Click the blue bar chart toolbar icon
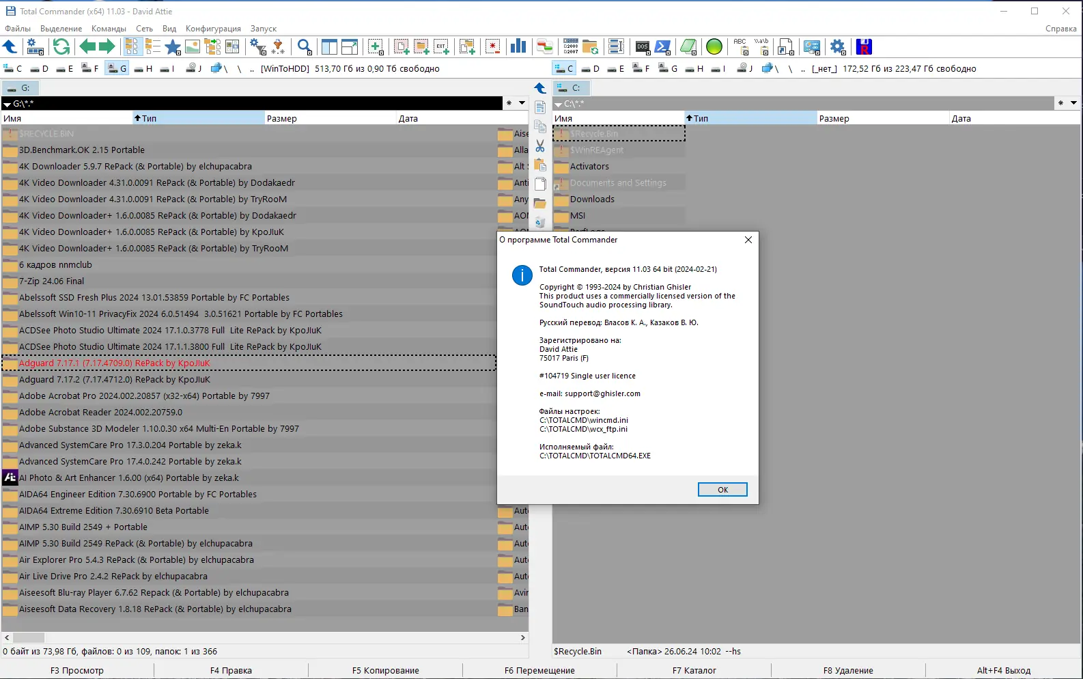The image size is (1083, 679). (518, 46)
